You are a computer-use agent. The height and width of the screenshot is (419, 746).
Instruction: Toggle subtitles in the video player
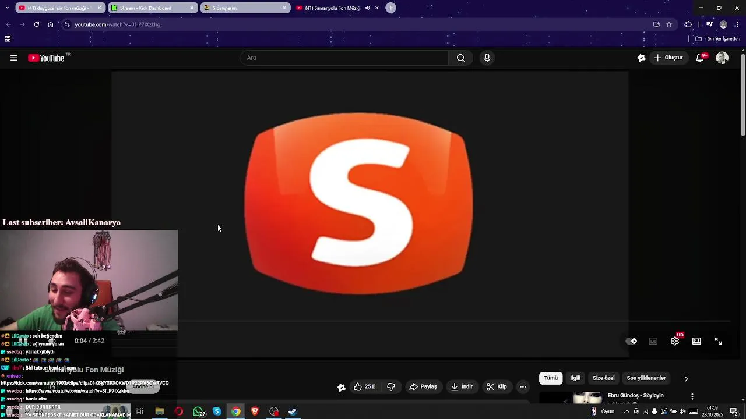coord(653,341)
